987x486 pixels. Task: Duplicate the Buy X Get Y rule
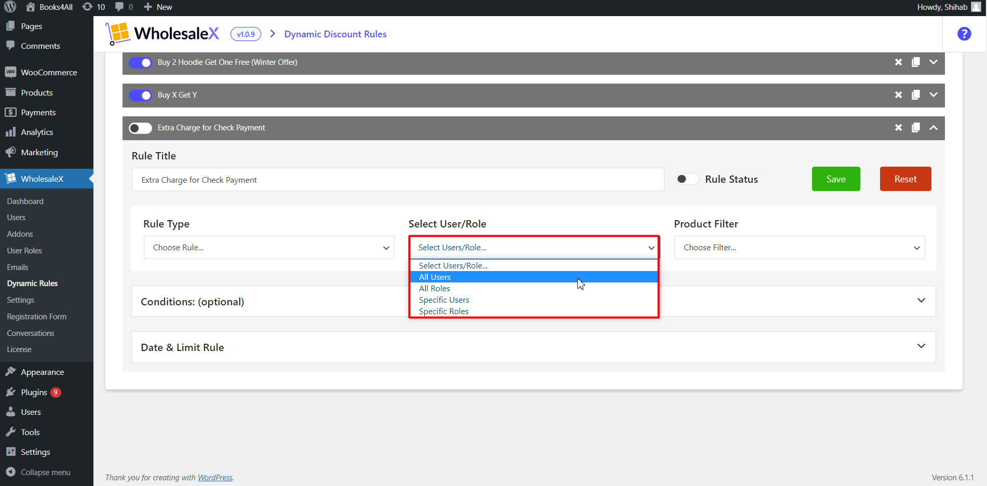click(x=916, y=95)
